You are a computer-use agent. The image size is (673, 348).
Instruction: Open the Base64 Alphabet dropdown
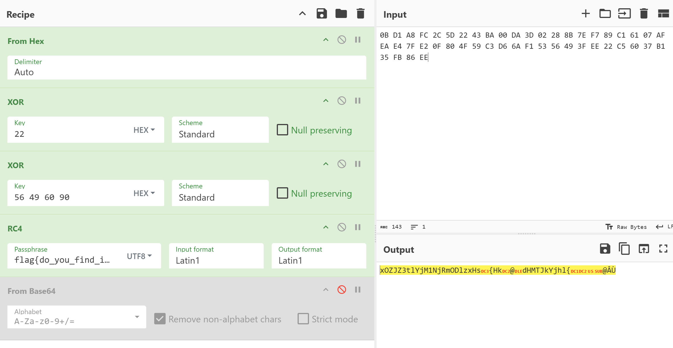coord(137,317)
